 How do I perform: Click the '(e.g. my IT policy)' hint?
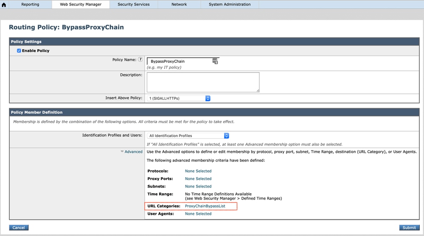coord(164,67)
